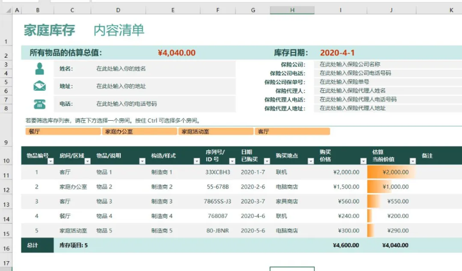Click the envelope icon beside 地址
462x271 pixels.
click(x=39, y=87)
